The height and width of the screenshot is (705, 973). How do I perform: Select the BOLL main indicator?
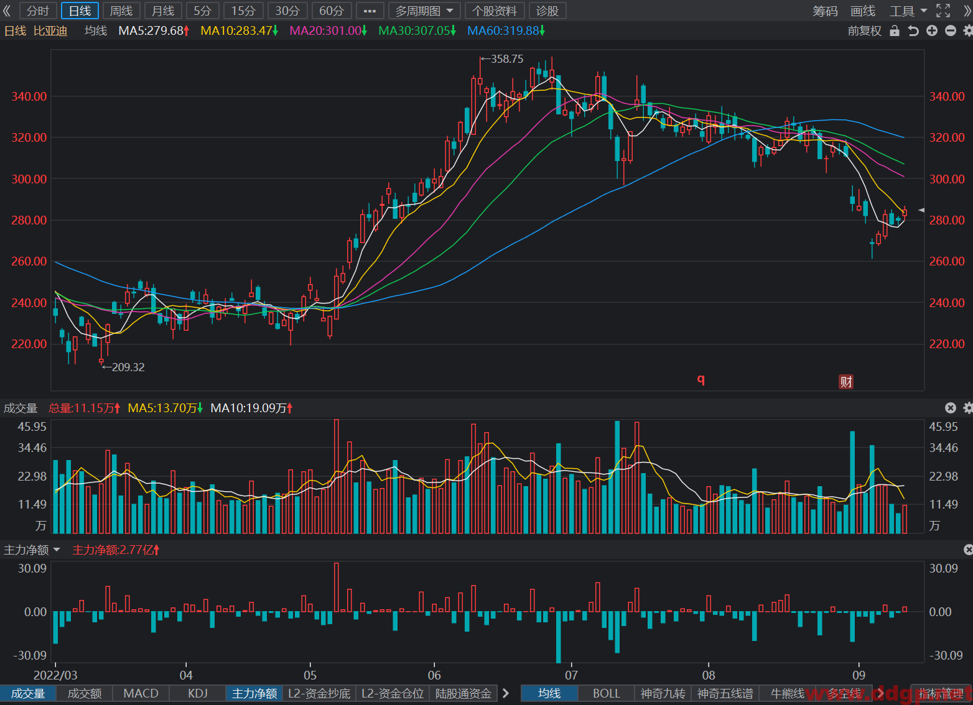click(607, 693)
